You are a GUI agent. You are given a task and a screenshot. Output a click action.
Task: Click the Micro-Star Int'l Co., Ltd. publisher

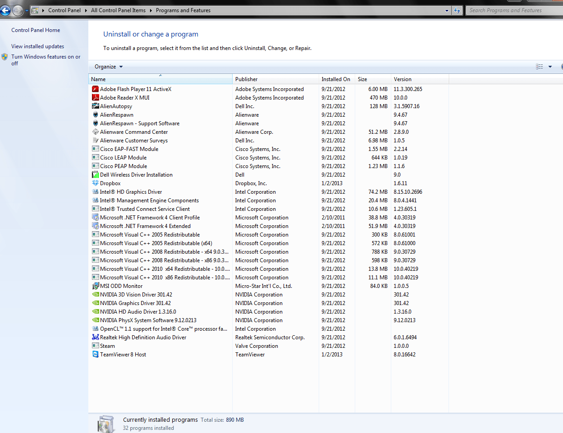coord(264,286)
